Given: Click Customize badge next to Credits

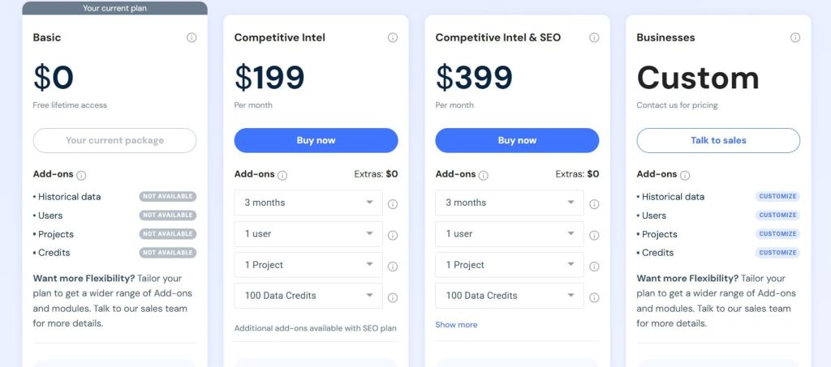Looking at the screenshot, I should click(777, 253).
